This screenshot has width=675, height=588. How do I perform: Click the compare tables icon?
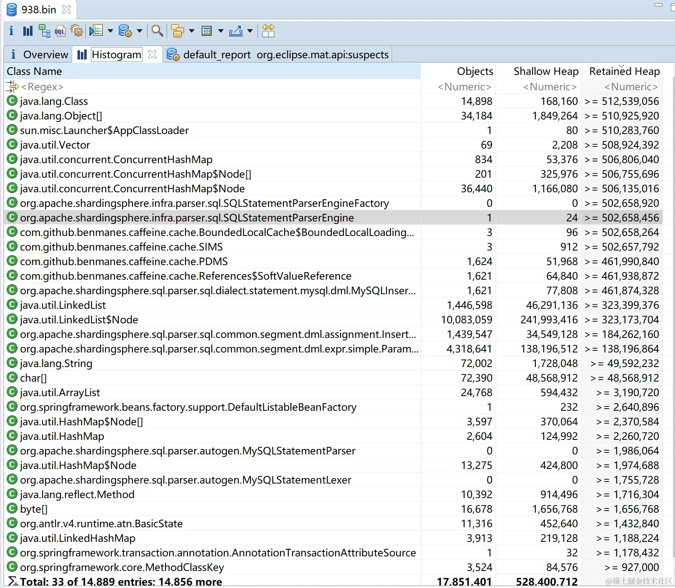[x=268, y=31]
